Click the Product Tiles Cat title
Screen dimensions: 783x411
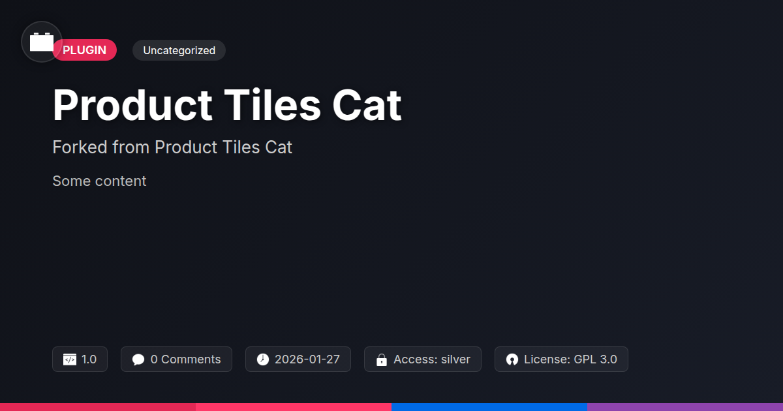[x=227, y=105]
